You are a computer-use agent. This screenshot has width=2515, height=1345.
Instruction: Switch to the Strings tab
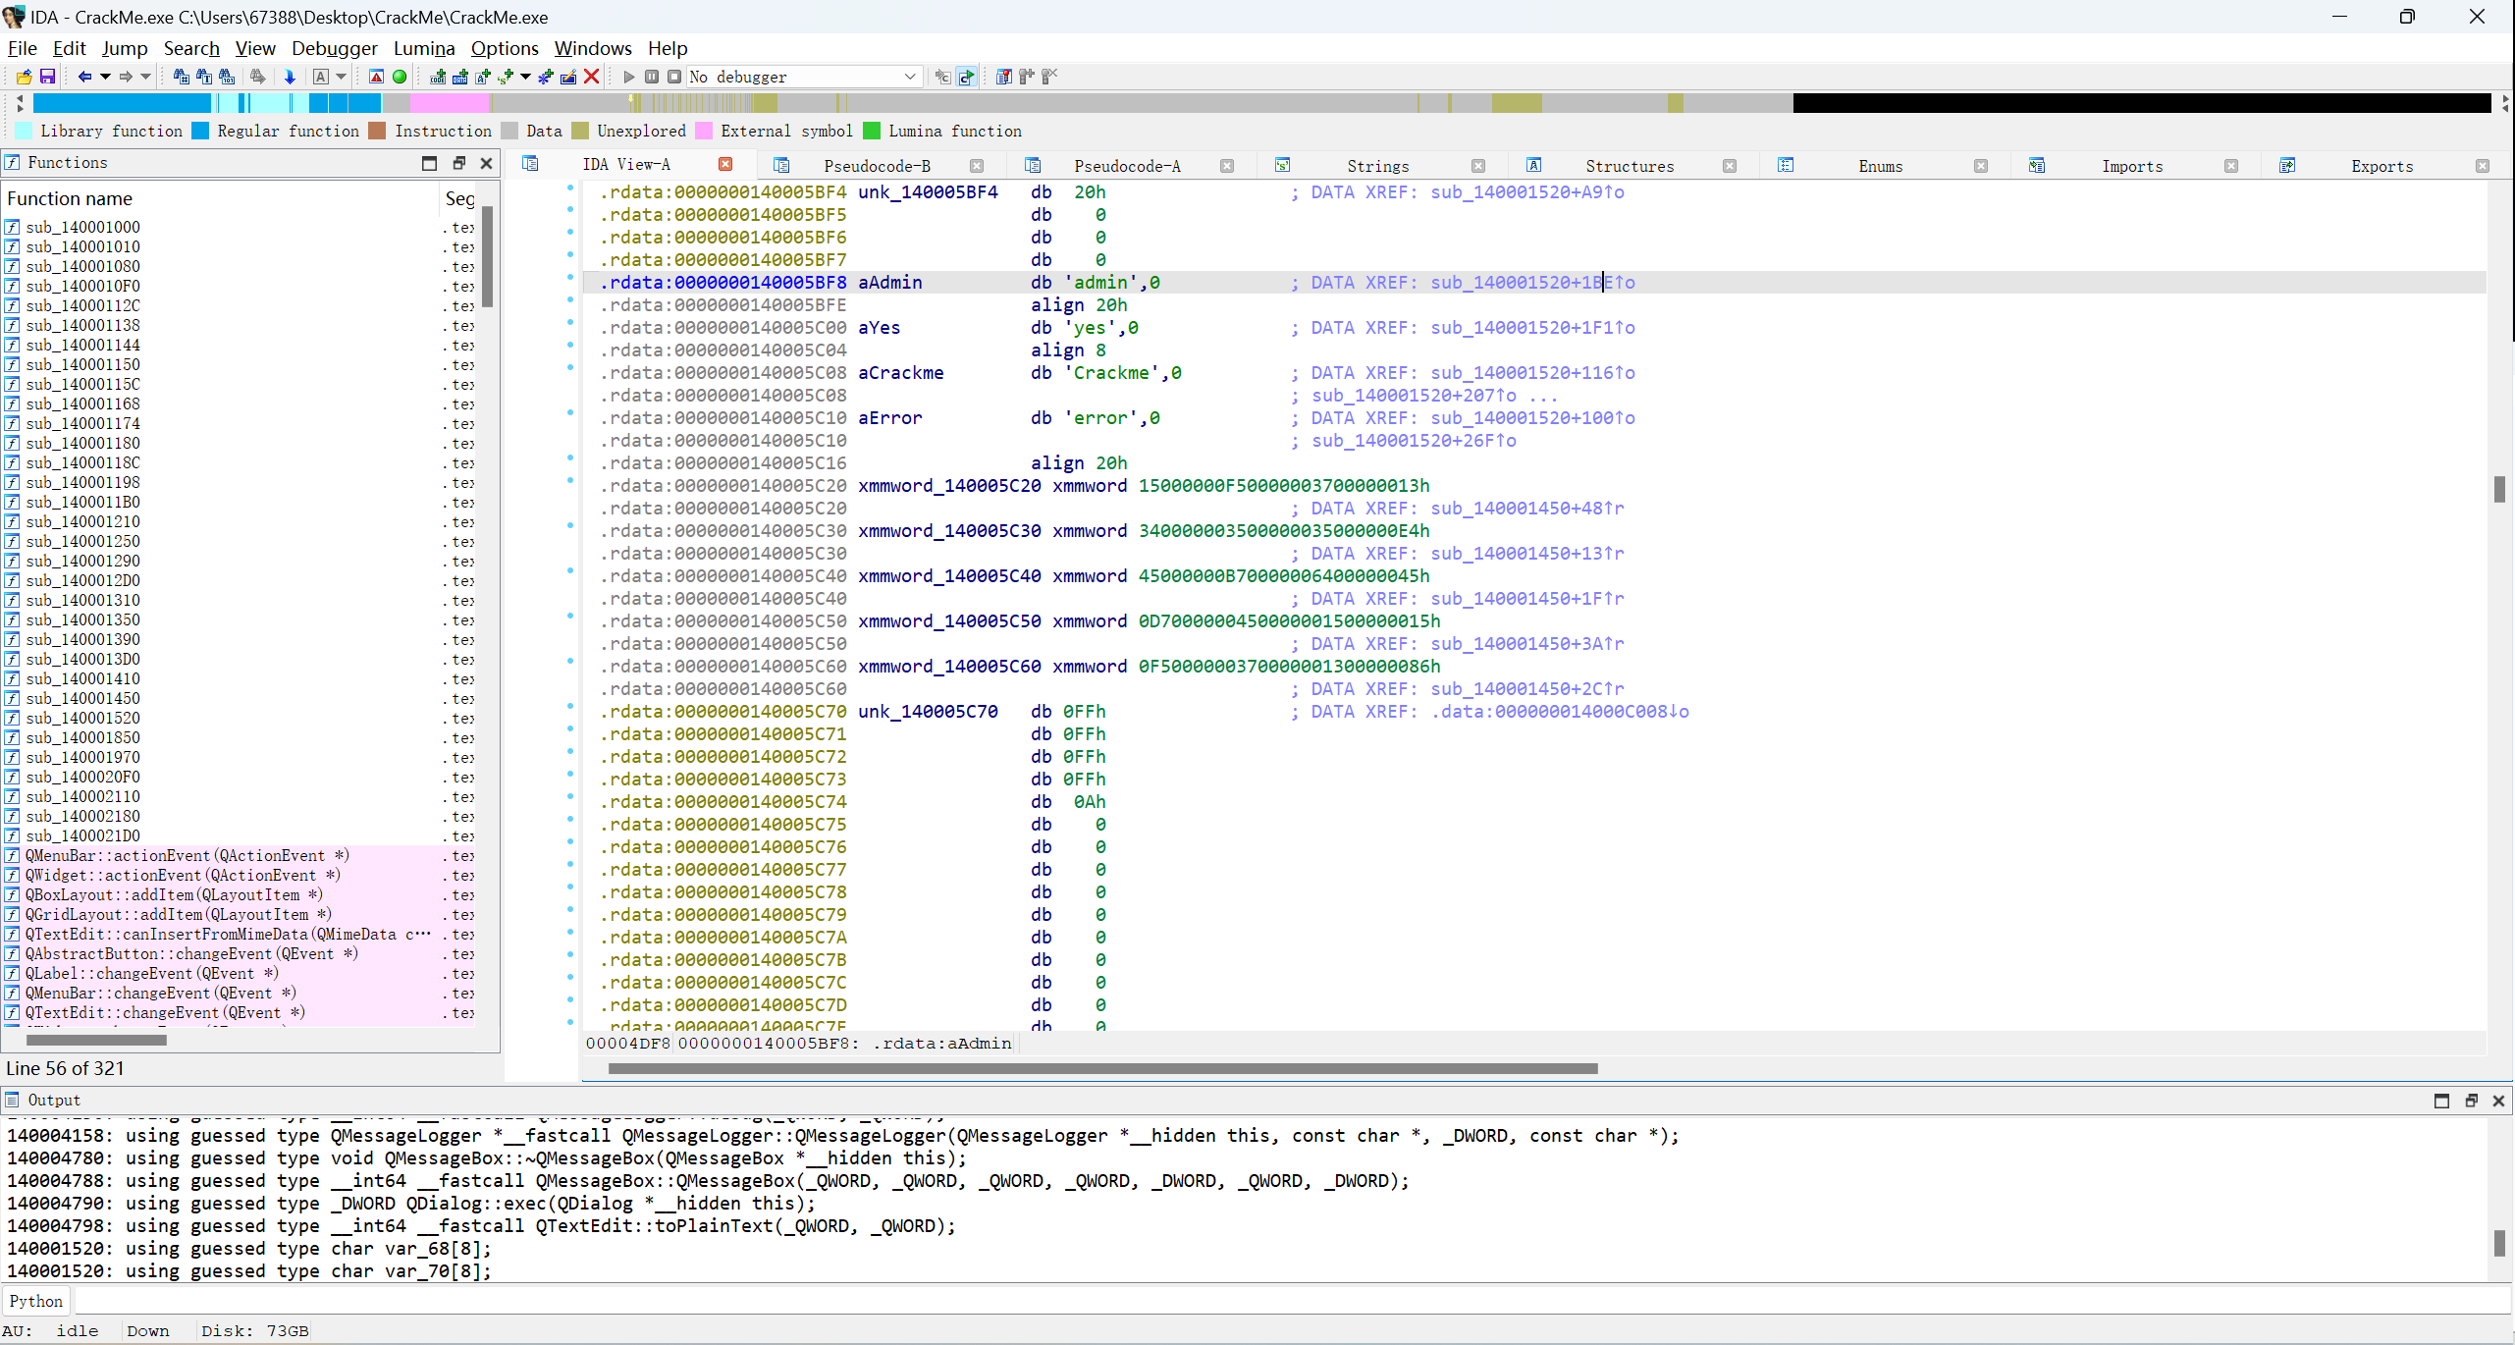pyautogui.click(x=1377, y=166)
